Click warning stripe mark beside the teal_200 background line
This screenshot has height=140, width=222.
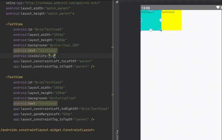click(x=113, y=47)
